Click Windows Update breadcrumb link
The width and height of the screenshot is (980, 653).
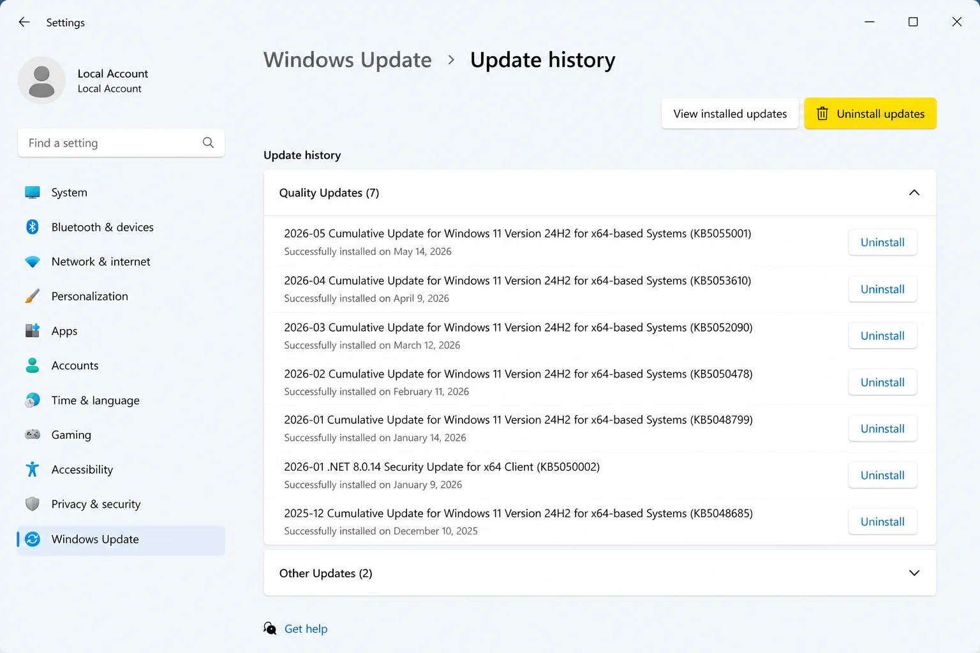coord(348,59)
